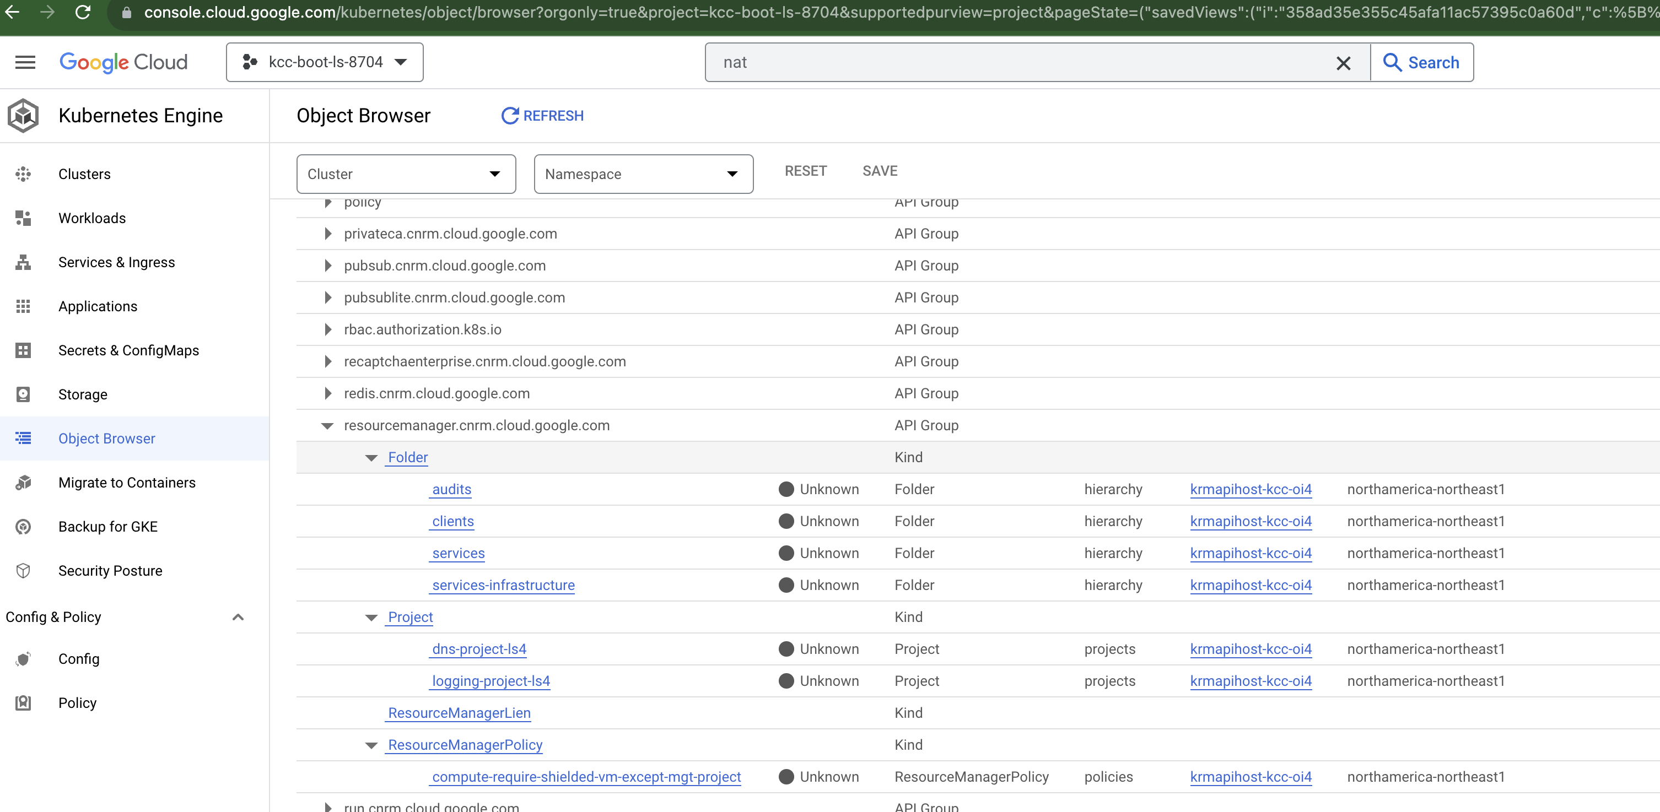
Task: Open the dns-project-ls4 project link
Action: pos(478,649)
